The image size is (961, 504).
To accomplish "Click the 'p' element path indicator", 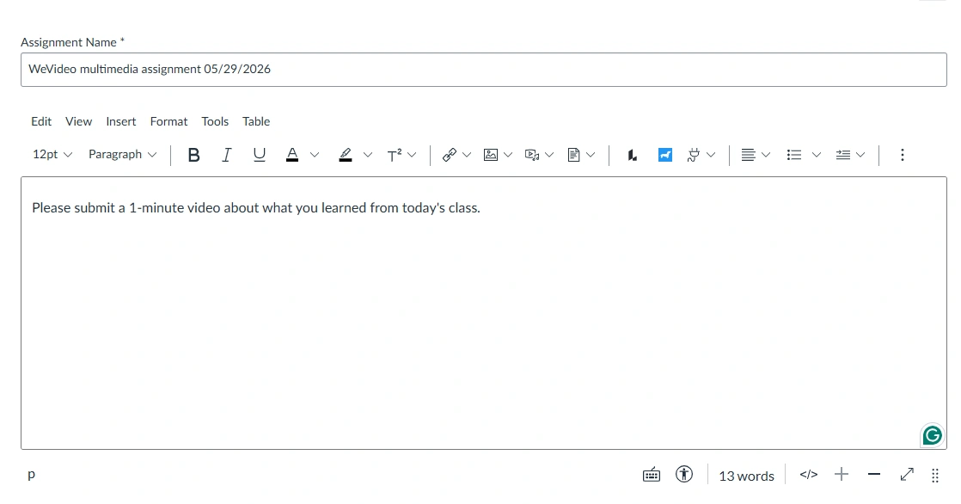I will pyautogui.click(x=31, y=475).
